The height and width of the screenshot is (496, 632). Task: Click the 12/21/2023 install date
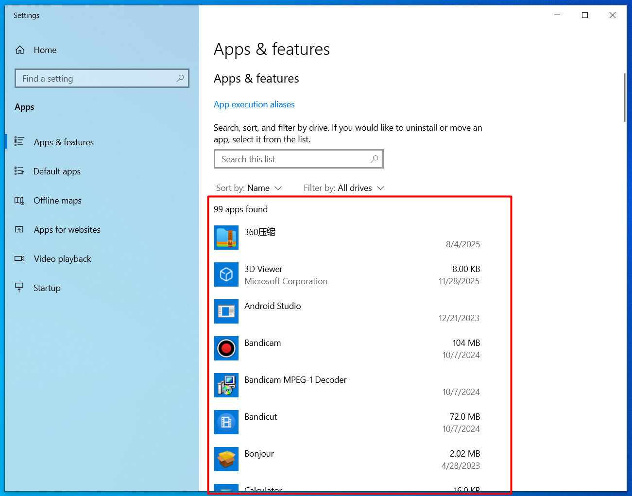pos(459,318)
